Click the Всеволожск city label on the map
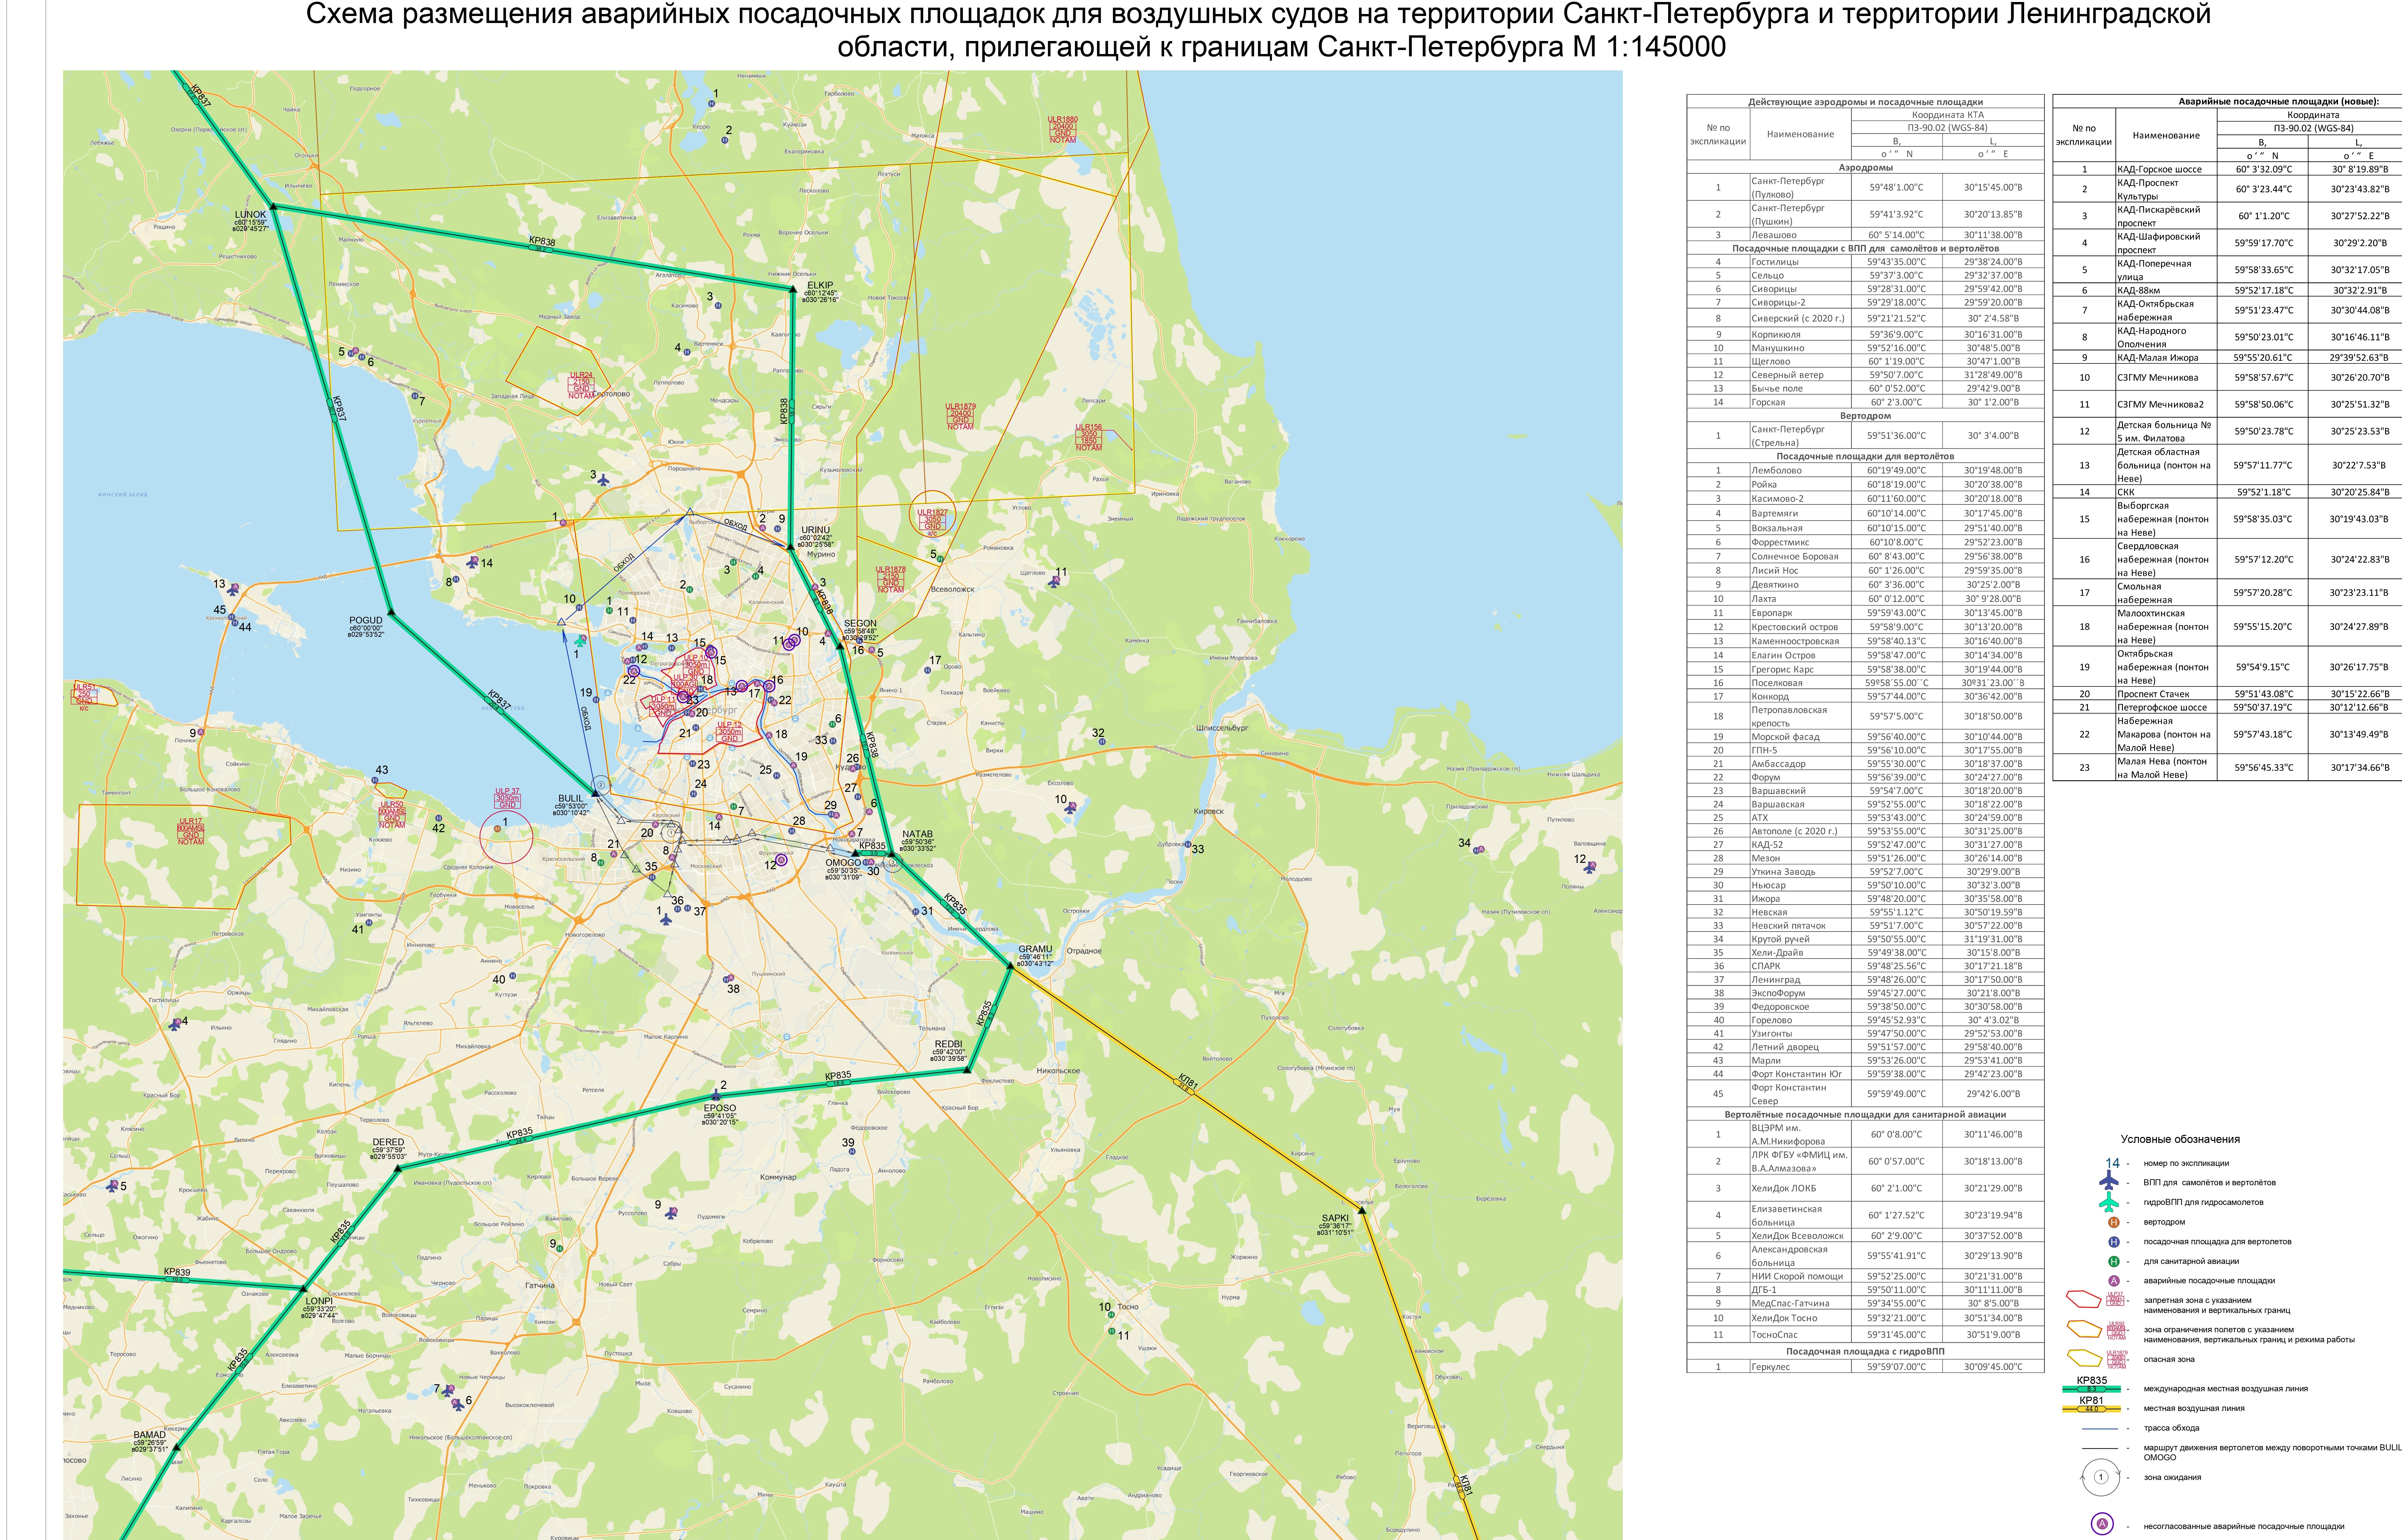 tap(952, 589)
